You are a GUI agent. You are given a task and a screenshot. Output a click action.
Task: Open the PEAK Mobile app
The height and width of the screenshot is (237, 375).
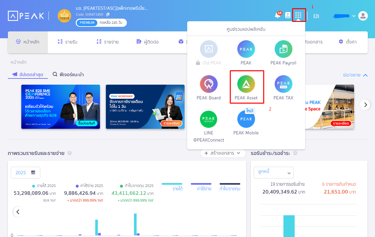pos(246,119)
